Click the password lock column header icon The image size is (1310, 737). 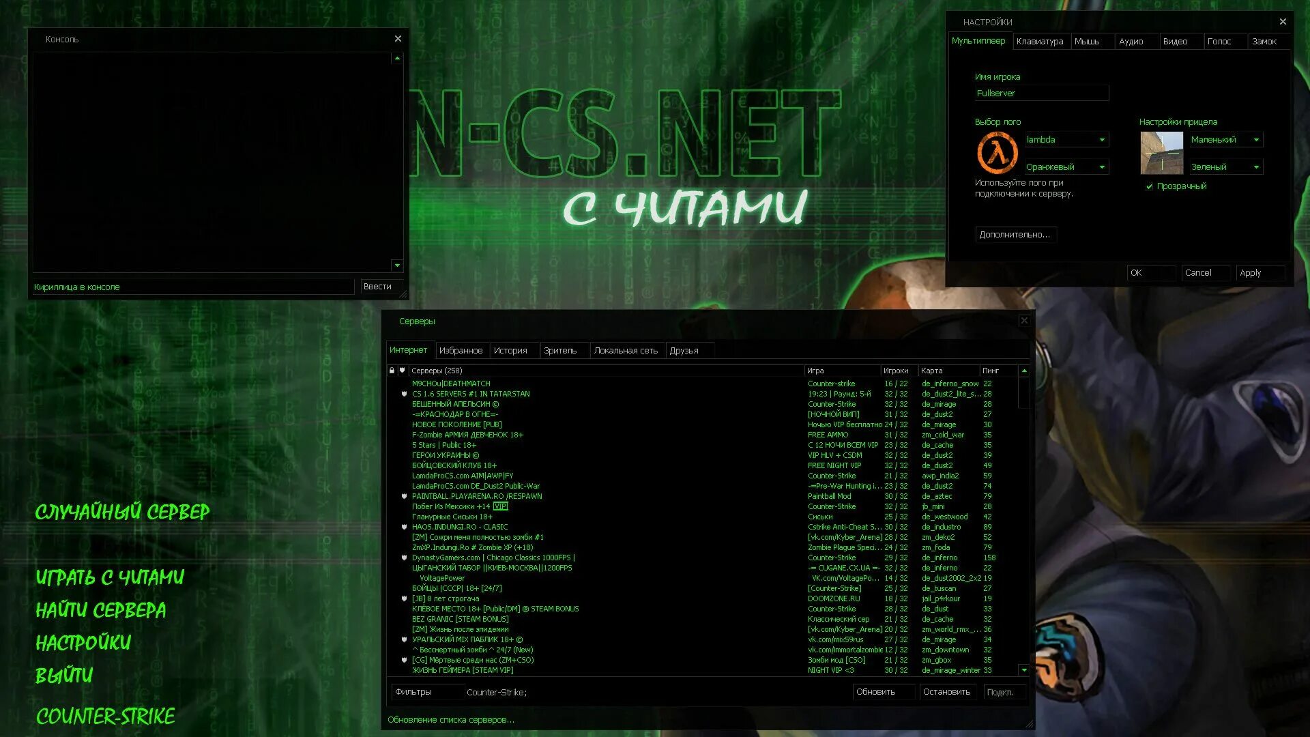[392, 371]
